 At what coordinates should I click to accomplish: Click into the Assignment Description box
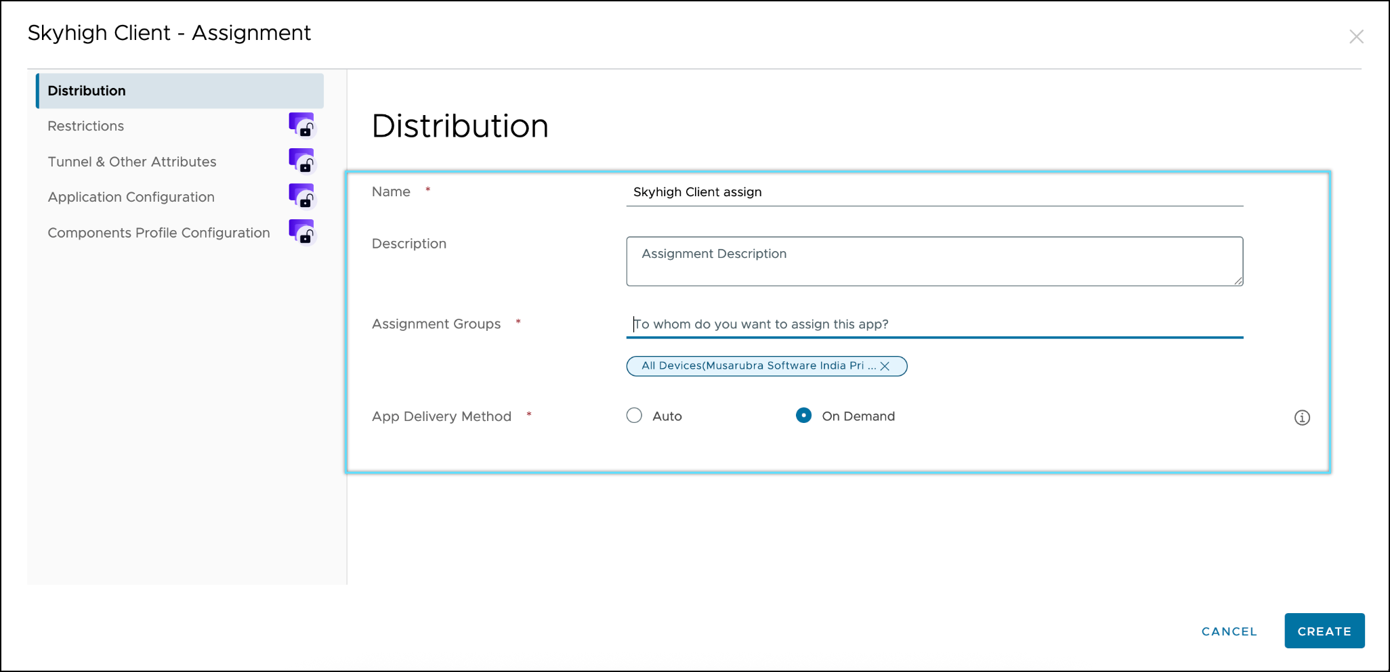pos(933,261)
